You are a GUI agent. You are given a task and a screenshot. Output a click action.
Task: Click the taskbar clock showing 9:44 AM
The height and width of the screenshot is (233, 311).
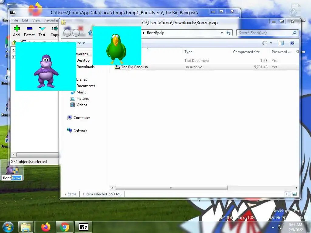(x=296, y=227)
